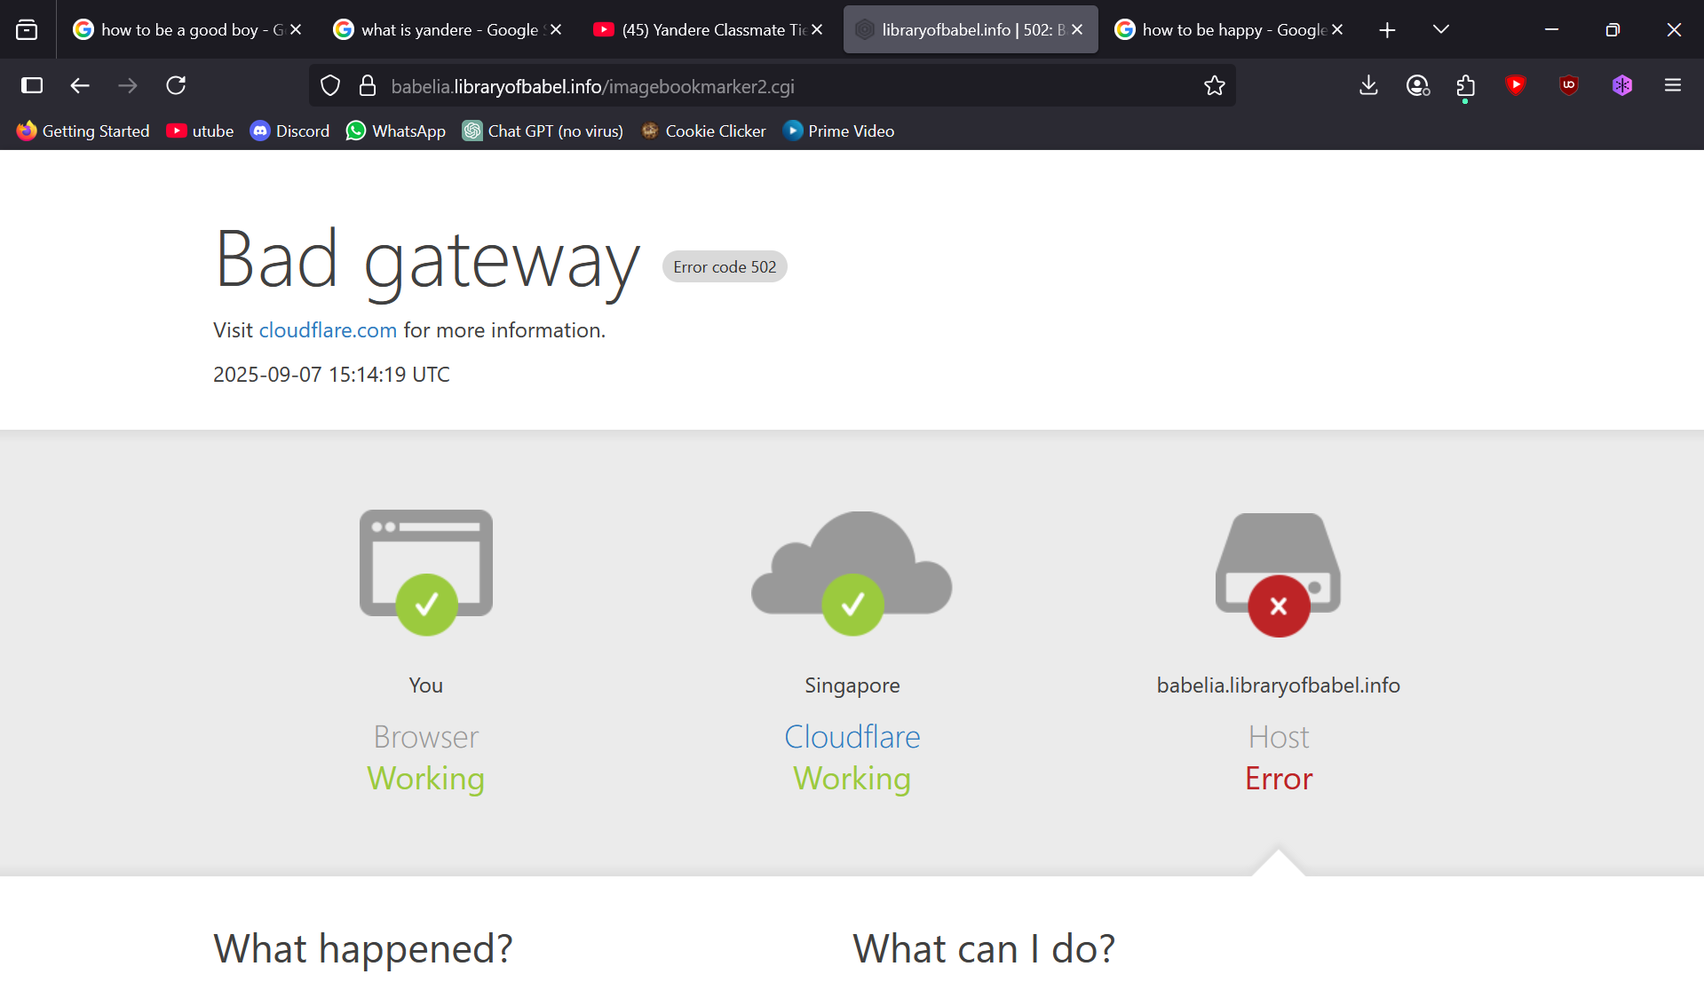The image size is (1704, 998).
Task: Open the Extensions puzzle icon
Action: point(1465,85)
